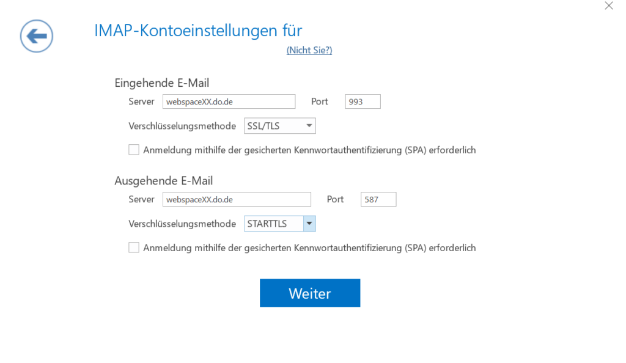Select the outgoing port field showing 587

coord(378,199)
